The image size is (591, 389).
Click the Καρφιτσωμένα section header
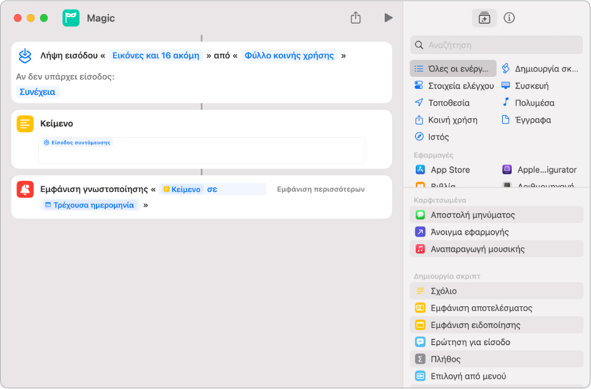(440, 200)
